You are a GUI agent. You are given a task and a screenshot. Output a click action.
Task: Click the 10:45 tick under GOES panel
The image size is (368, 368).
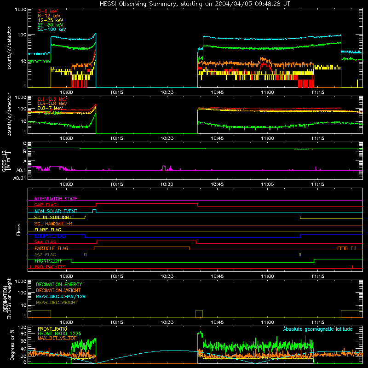click(217, 184)
